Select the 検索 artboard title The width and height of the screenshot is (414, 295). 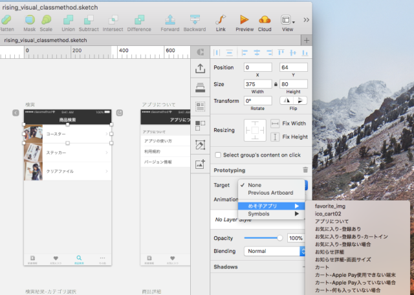click(x=30, y=105)
